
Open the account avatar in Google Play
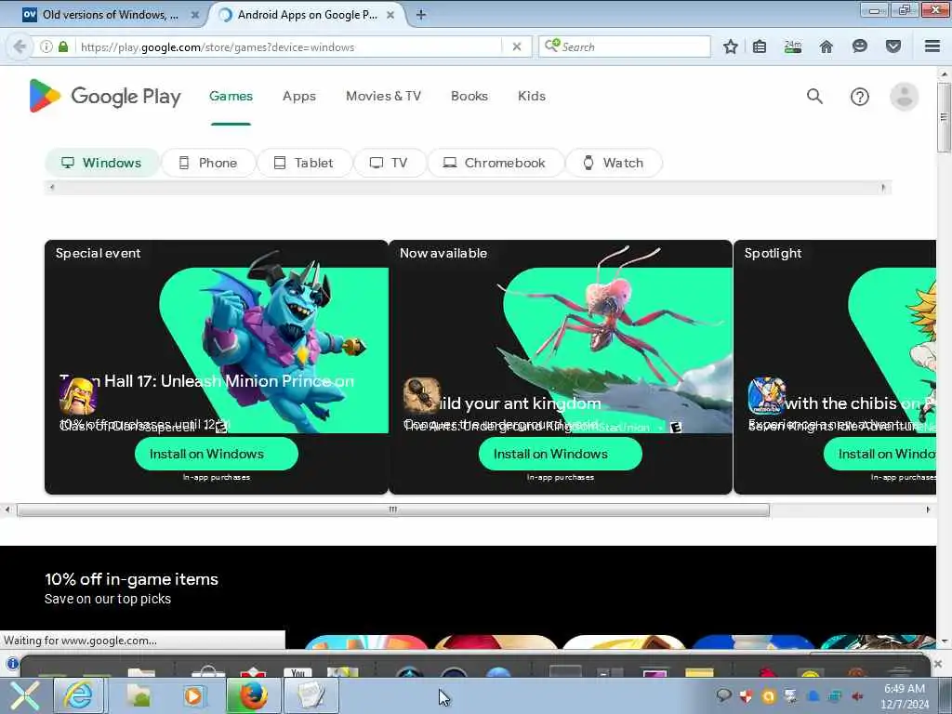pos(904,97)
